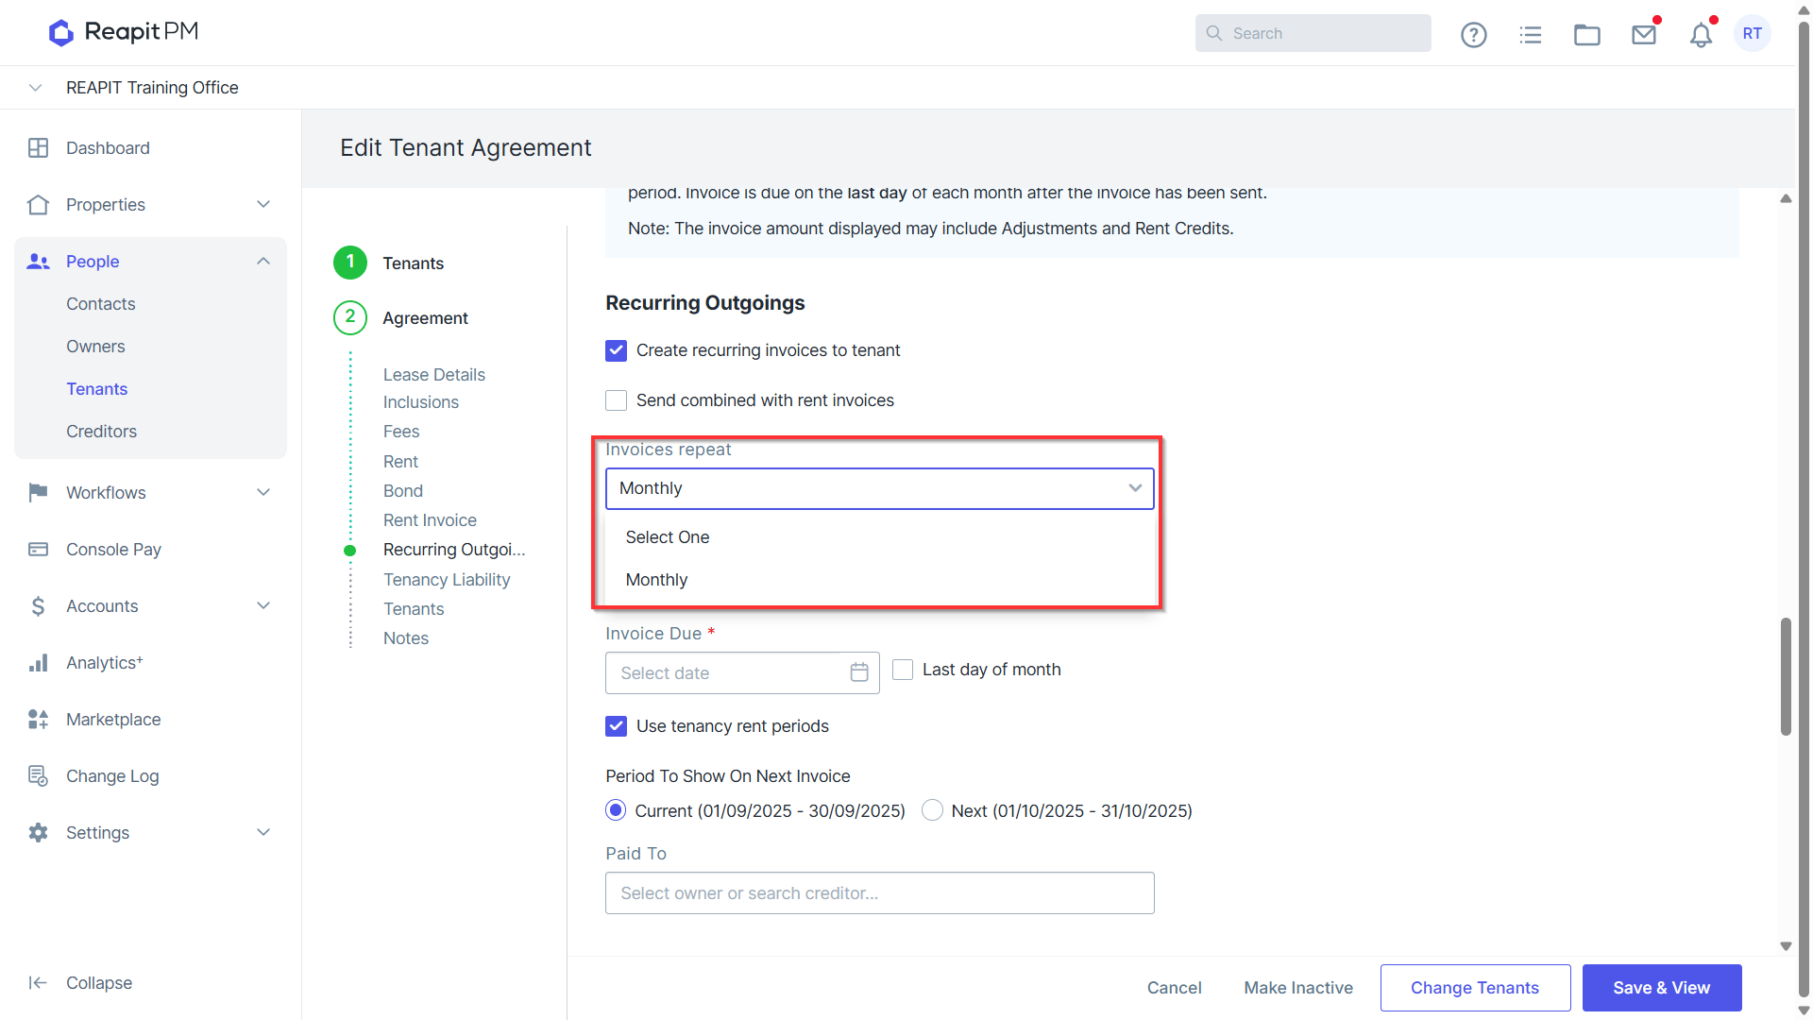Open the notifications bell icon
Viewport: 1813px width, 1020px height.
(1701, 35)
